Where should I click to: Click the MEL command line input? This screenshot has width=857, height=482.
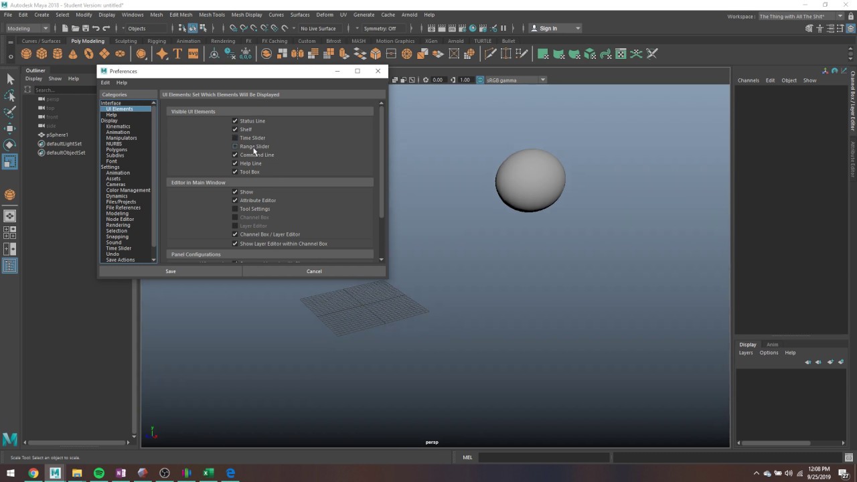(x=544, y=457)
